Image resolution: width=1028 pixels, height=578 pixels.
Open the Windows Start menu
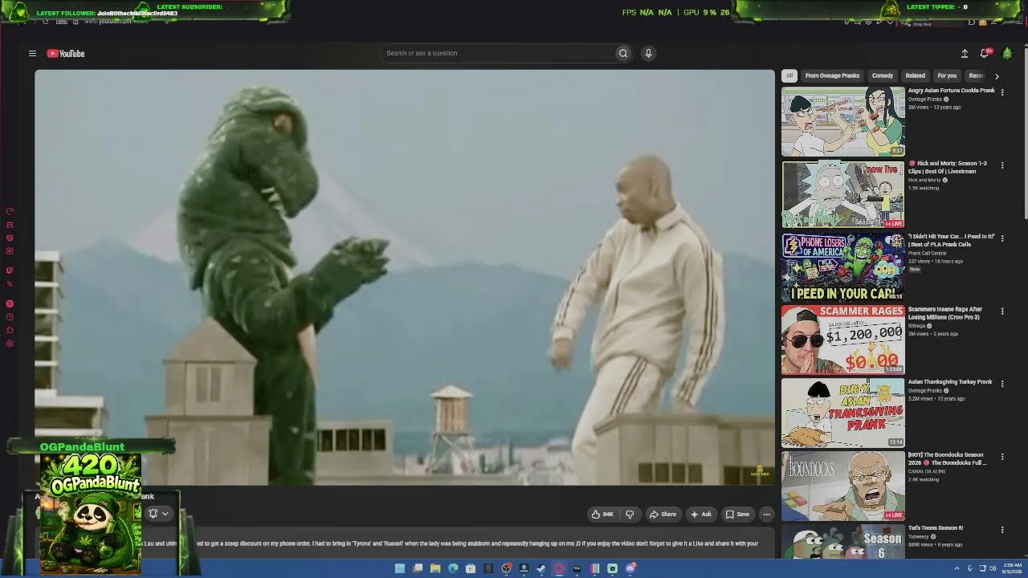click(400, 568)
